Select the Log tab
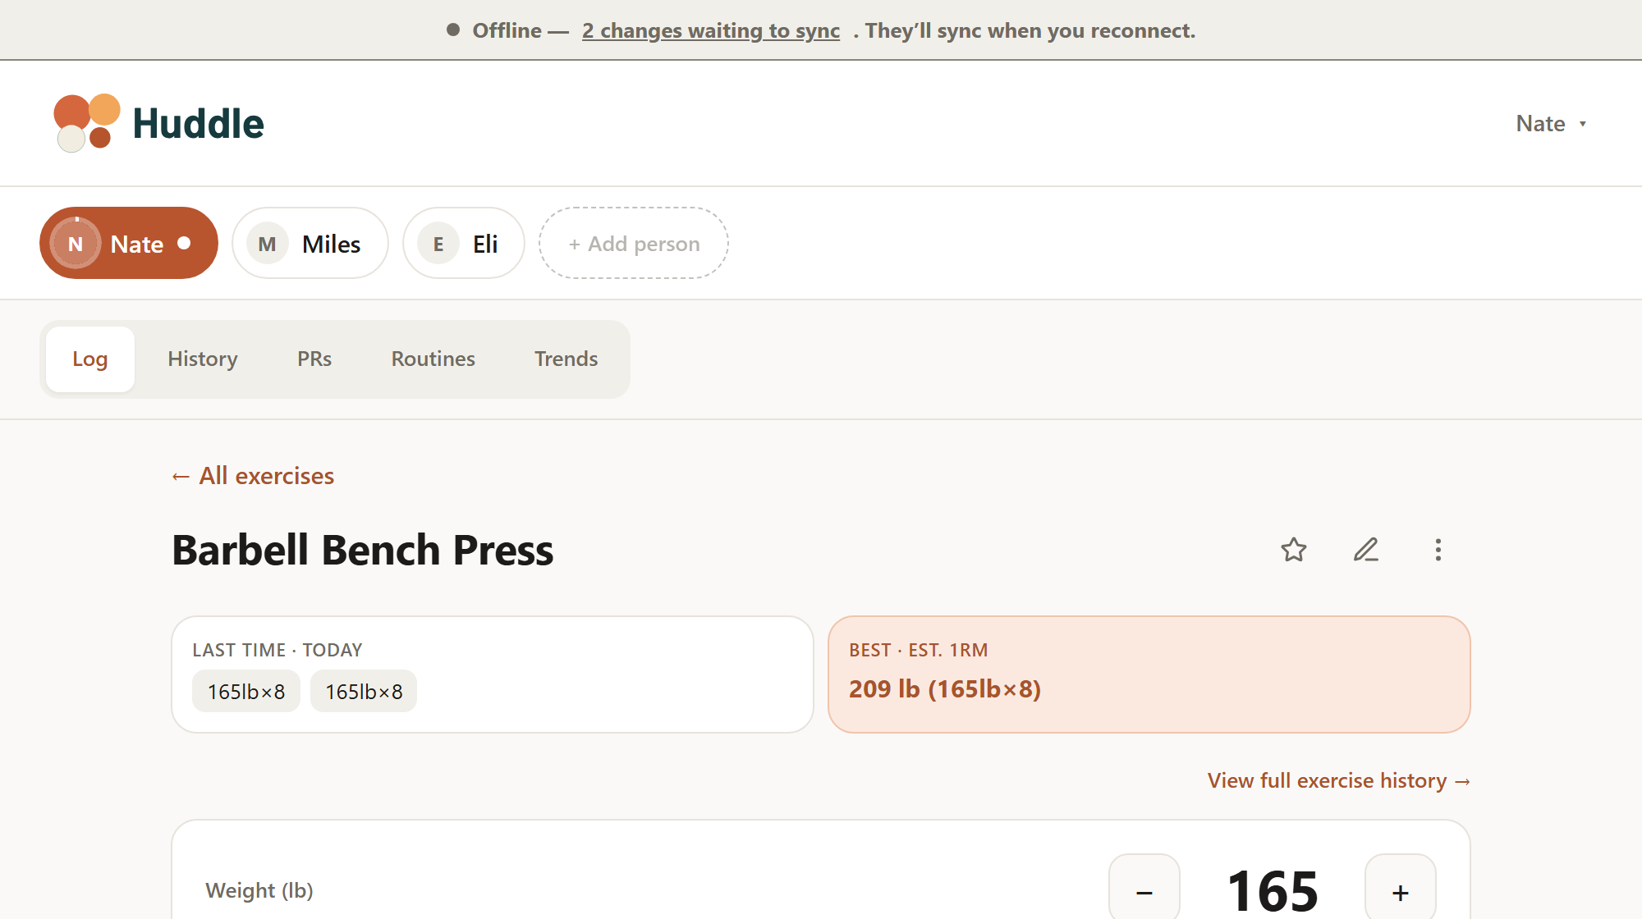Image resolution: width=1642 pixels, height=919 pixels. 90,359
